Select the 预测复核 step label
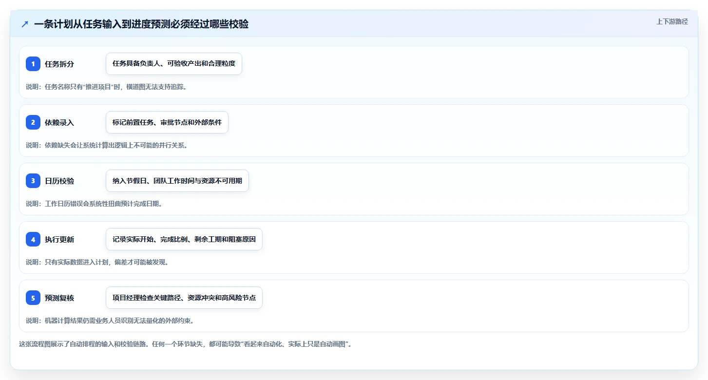 pyautogui.click(x=59, y=298)
